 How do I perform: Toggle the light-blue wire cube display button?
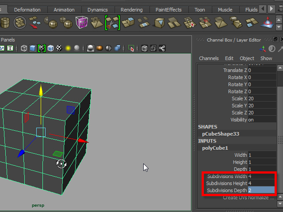point(50,48)
